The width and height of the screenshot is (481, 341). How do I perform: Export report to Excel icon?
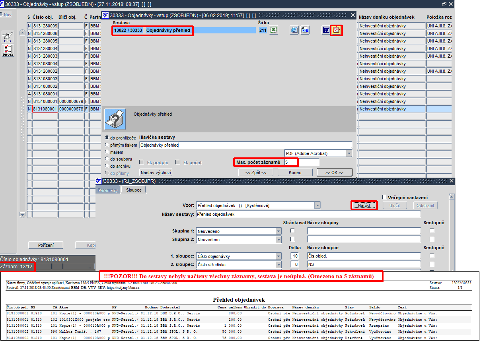[x=273, y=30]
